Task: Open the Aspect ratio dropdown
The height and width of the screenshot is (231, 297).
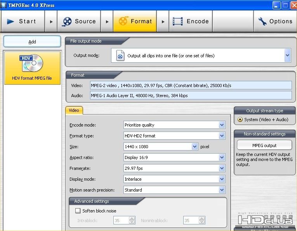Action: click(222, 157)
